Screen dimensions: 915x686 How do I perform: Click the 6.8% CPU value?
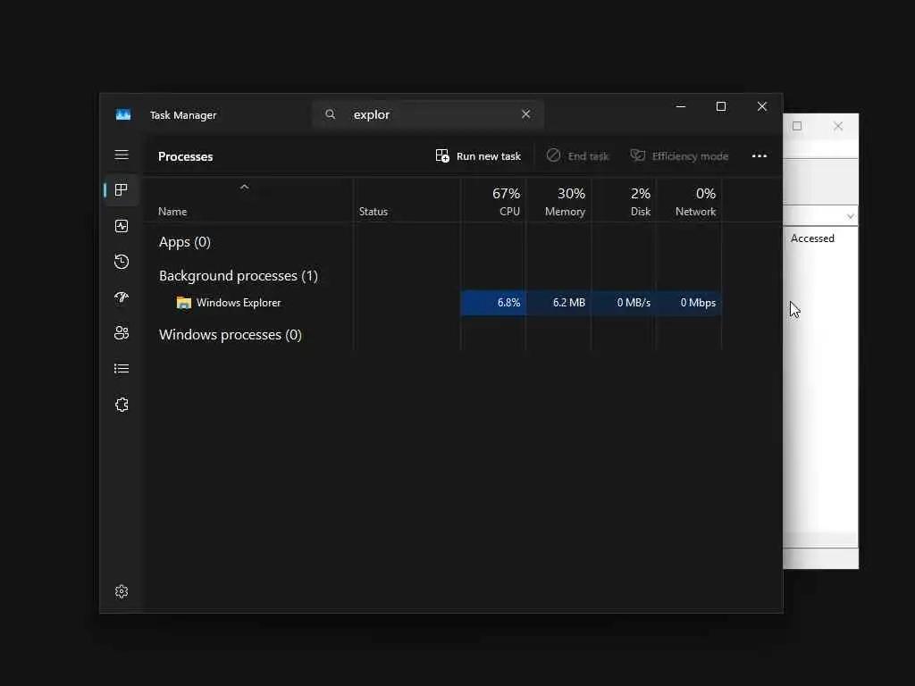(508, 303)
